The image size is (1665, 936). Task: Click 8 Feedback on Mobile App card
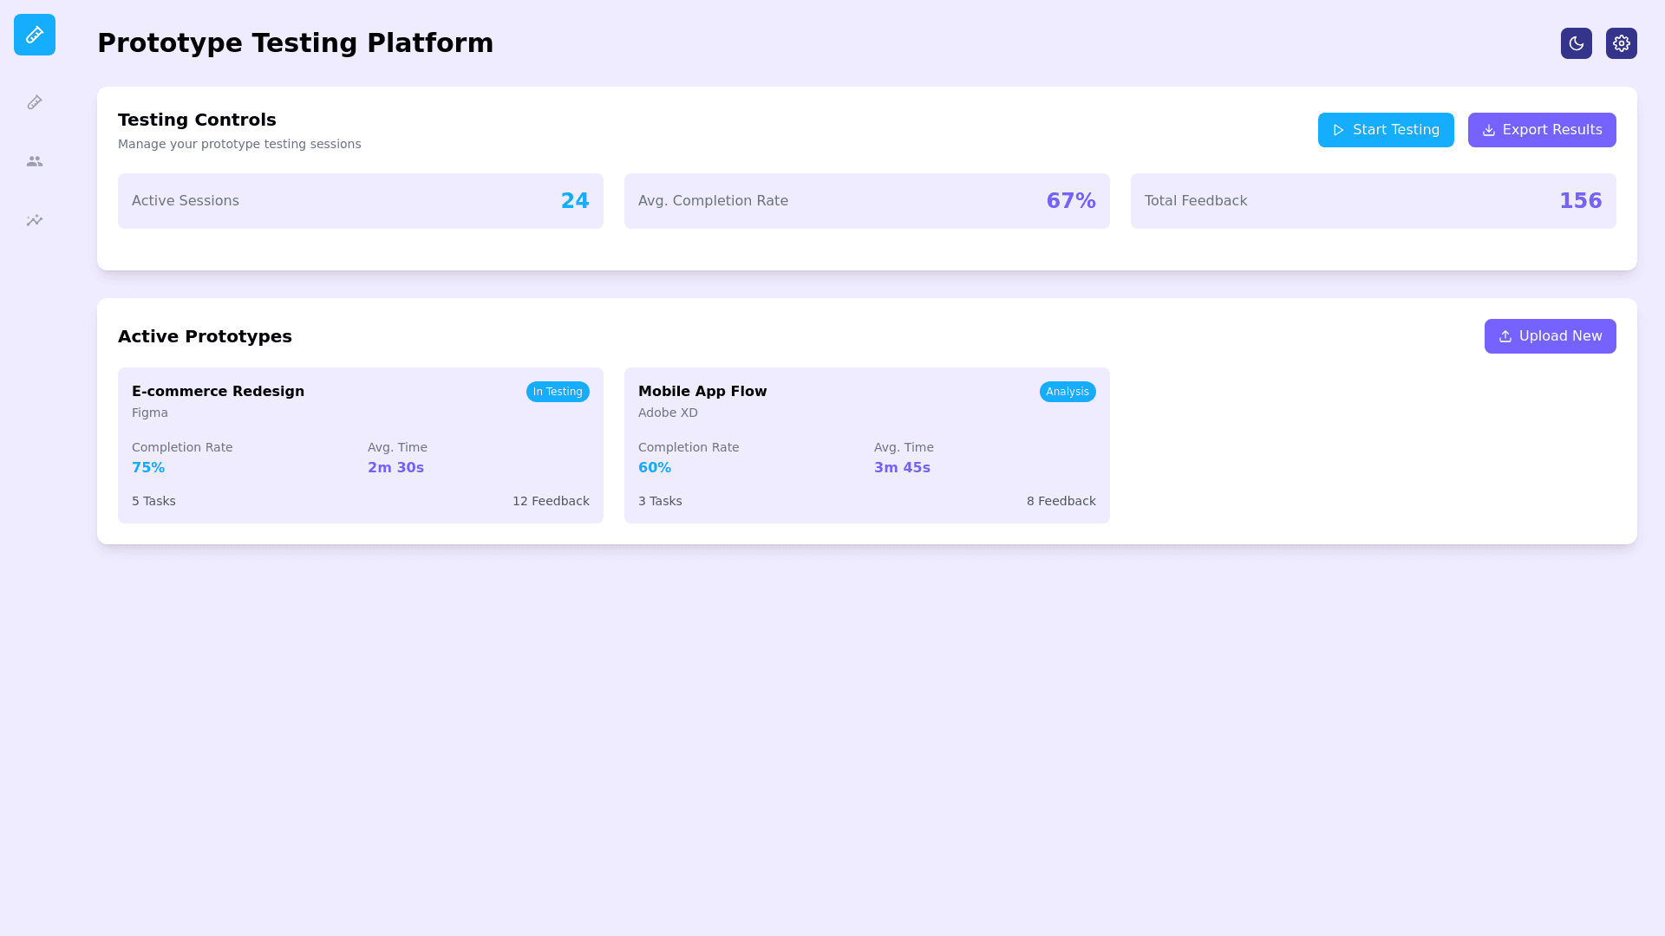tap(1061, 501)
